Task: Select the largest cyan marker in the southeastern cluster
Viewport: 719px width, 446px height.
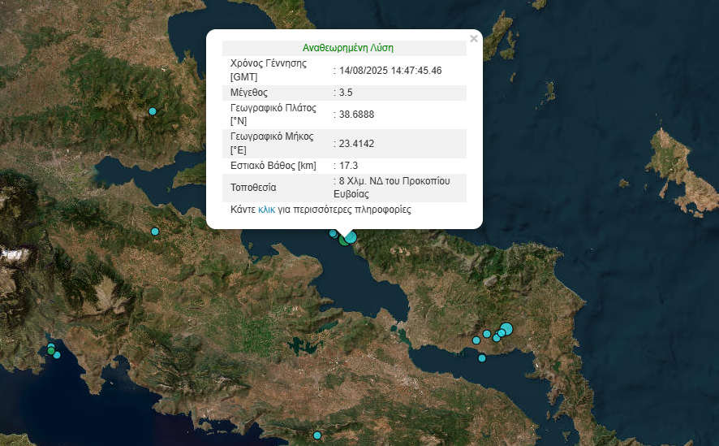Action: click(x=506, y=329)
